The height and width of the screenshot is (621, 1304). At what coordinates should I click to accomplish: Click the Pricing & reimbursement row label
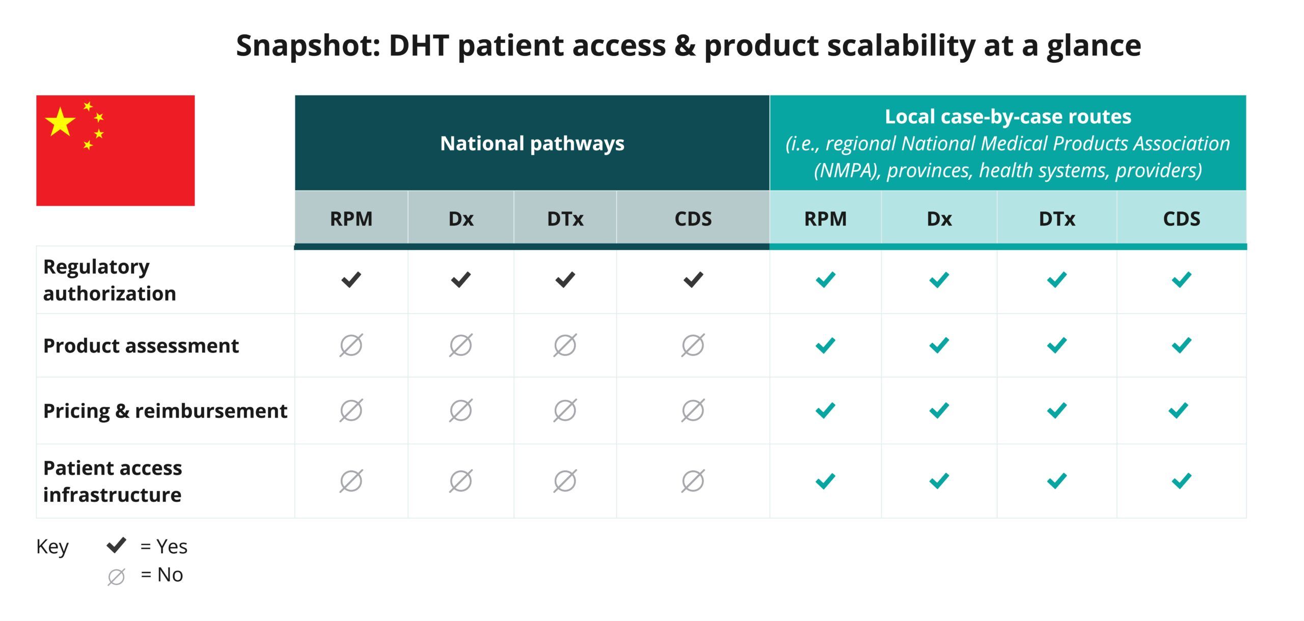coord(165,411)
